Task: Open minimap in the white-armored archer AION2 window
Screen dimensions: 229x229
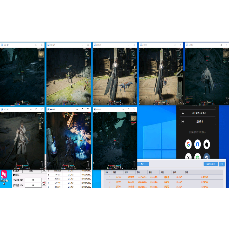Action: [41, 118]
